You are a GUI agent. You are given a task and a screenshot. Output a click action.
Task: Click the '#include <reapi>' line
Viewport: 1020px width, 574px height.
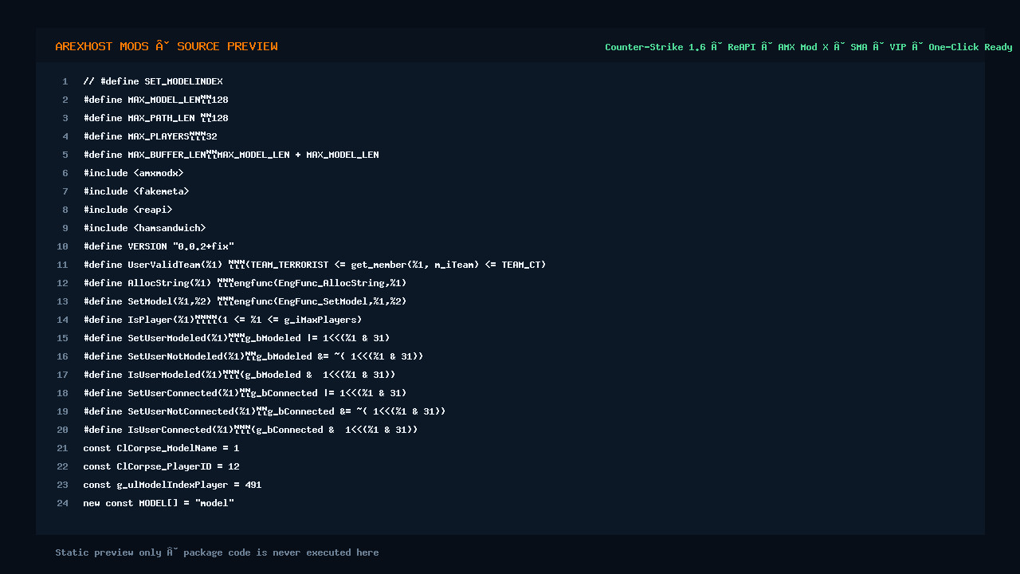click(127, 210)
